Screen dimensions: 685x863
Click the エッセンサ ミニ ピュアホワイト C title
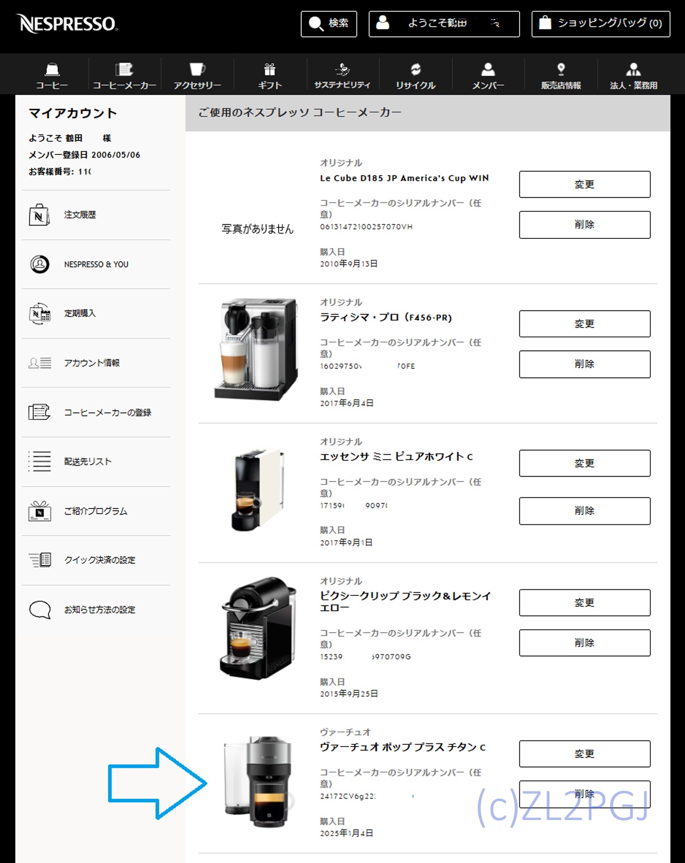point(396,457)
